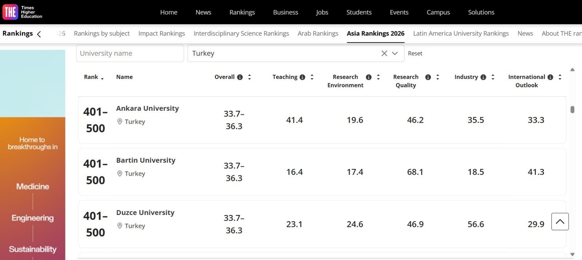Click the International Outlook info icon
This screenshot has width=582, height=260.
click(x=550, y=77)
